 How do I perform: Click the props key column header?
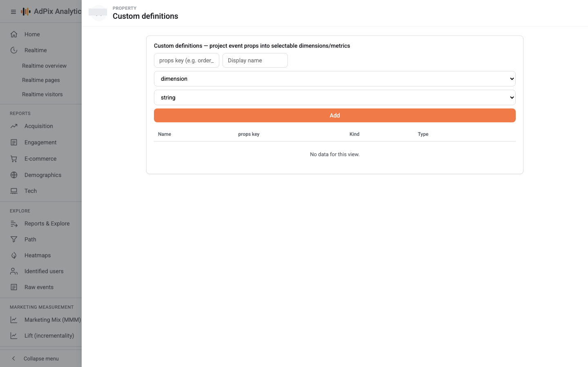pos(249,134)
